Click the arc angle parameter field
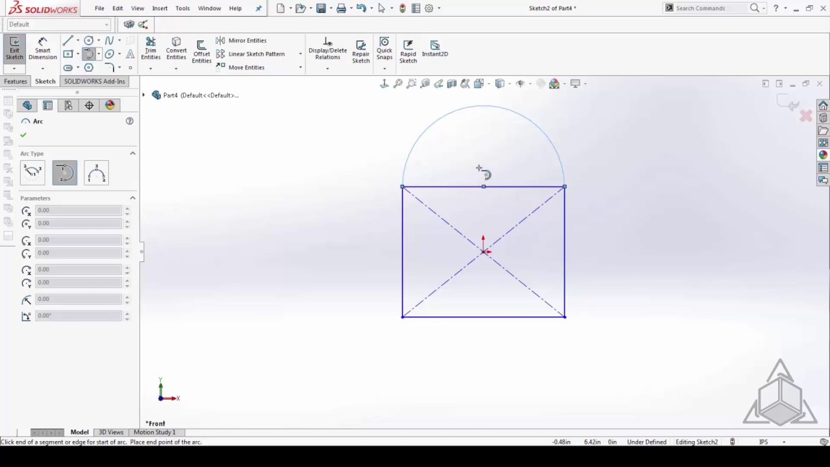 [78, 316]
